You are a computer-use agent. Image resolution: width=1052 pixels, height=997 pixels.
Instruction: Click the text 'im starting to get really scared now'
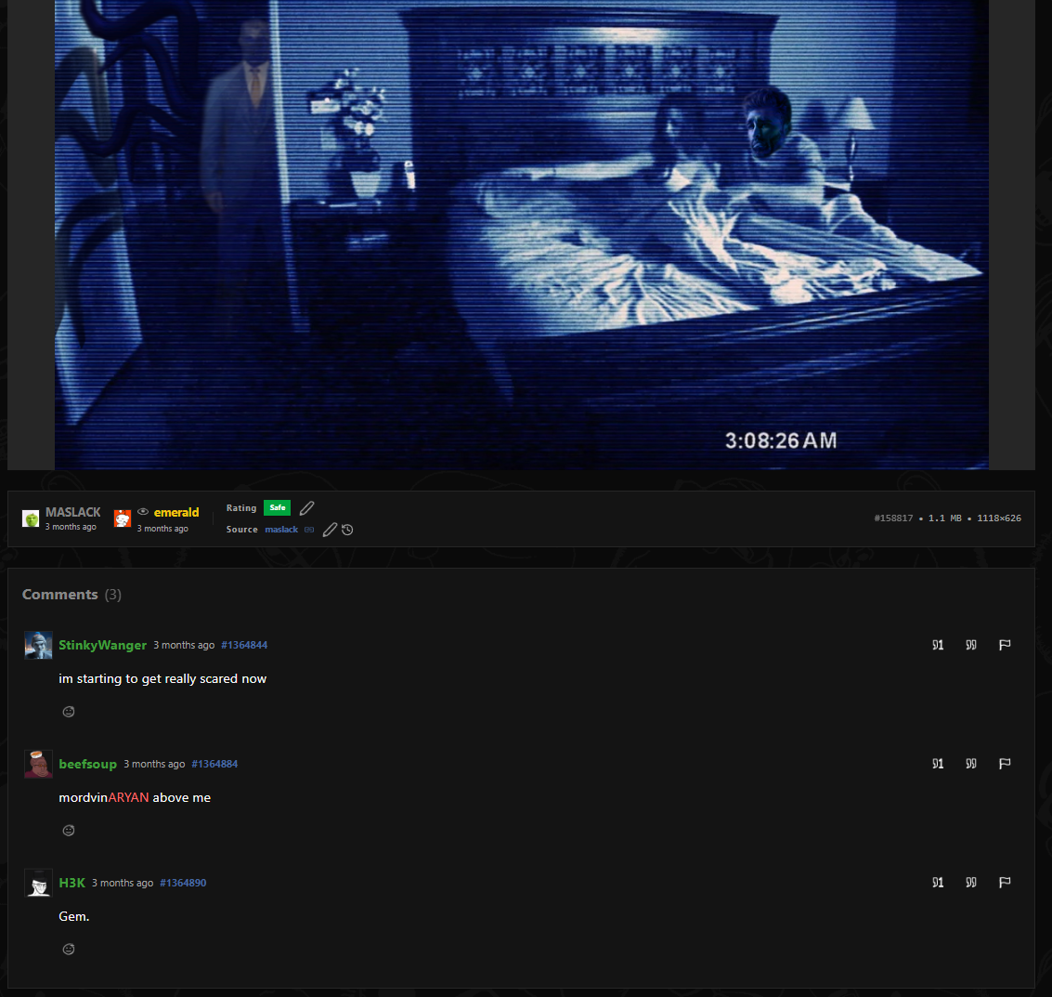click(x=162, y=679)
